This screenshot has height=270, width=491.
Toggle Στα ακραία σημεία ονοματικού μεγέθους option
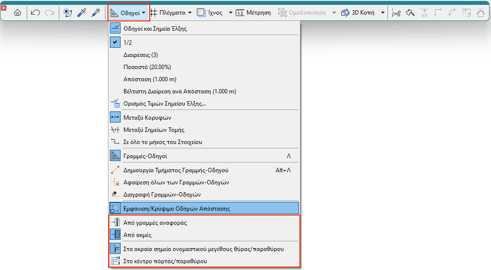coord(204,249)
